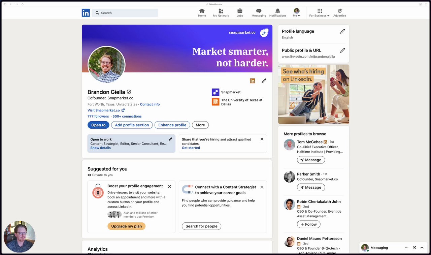
Task: Open the Me account dropdown
Action: click(296, 13)
